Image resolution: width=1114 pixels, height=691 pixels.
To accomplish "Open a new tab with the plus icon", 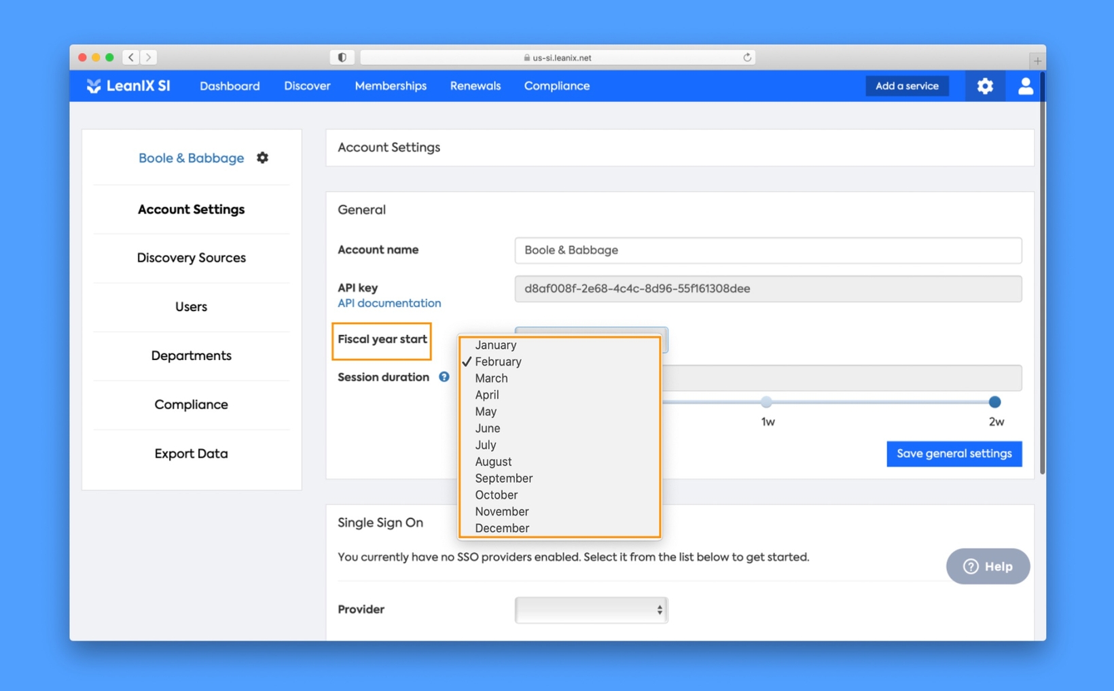I will [1037, 61].
